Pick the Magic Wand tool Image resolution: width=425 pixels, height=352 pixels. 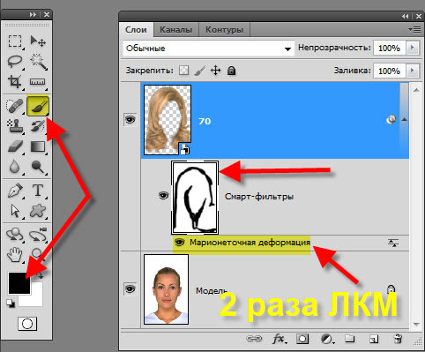tap(39, 61)
